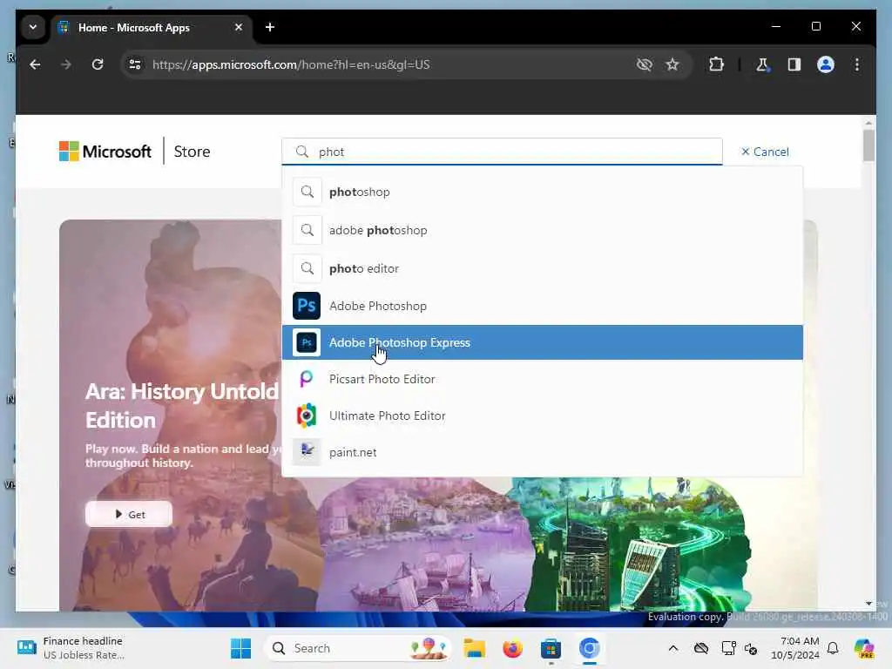
Task: Open the notifications bell
Action: point(833,648)
